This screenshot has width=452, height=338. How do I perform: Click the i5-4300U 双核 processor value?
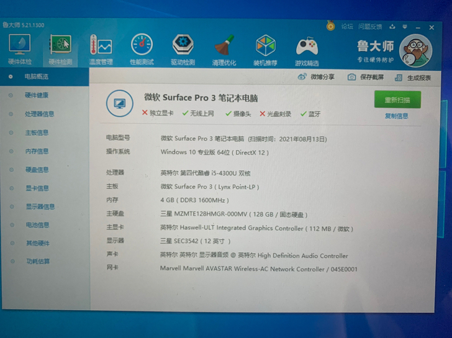[206, 173]
